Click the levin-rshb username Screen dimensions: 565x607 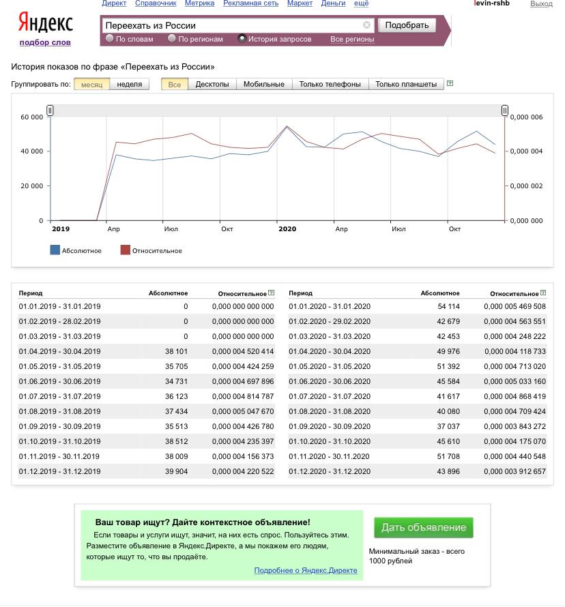click(491, 3)
